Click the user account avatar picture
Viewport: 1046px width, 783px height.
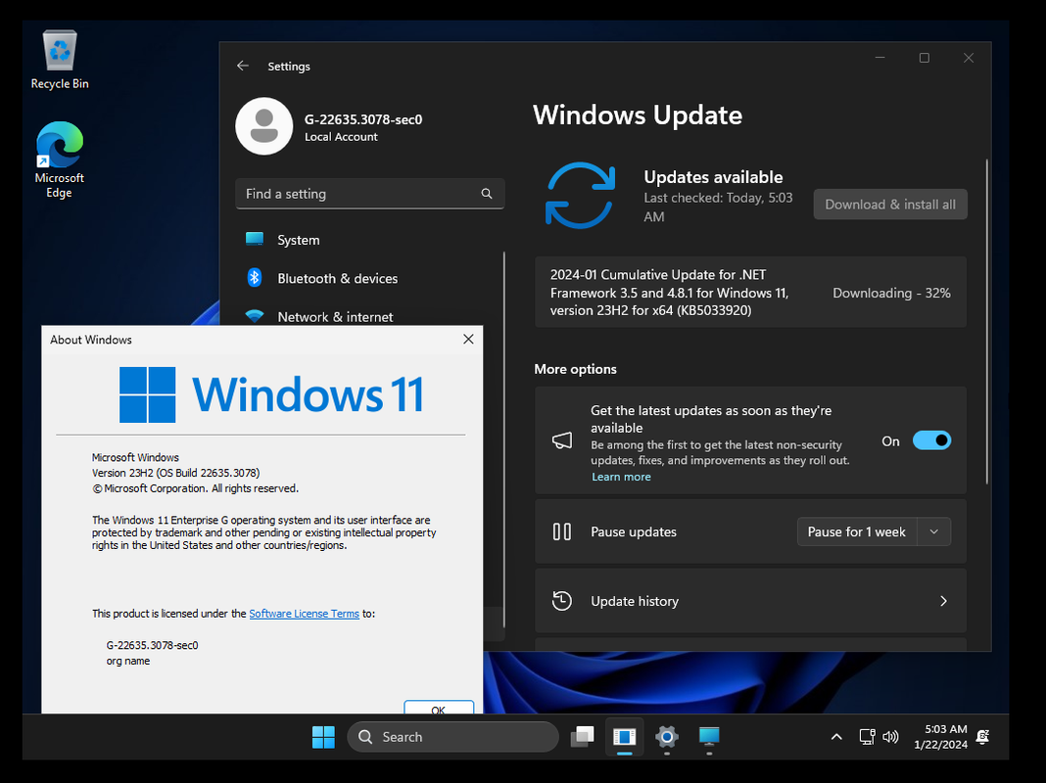(264, 126)
